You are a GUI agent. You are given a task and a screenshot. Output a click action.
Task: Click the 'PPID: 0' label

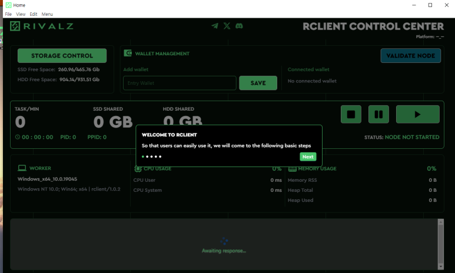(x=97, y=137)
